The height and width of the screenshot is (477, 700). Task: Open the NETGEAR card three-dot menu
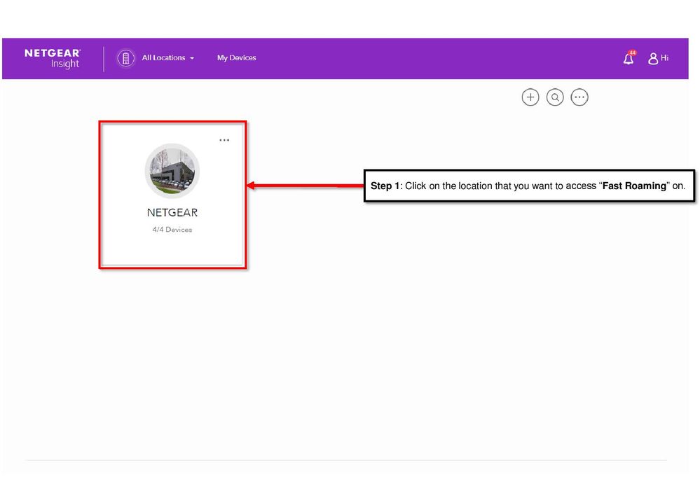[224, 140]
